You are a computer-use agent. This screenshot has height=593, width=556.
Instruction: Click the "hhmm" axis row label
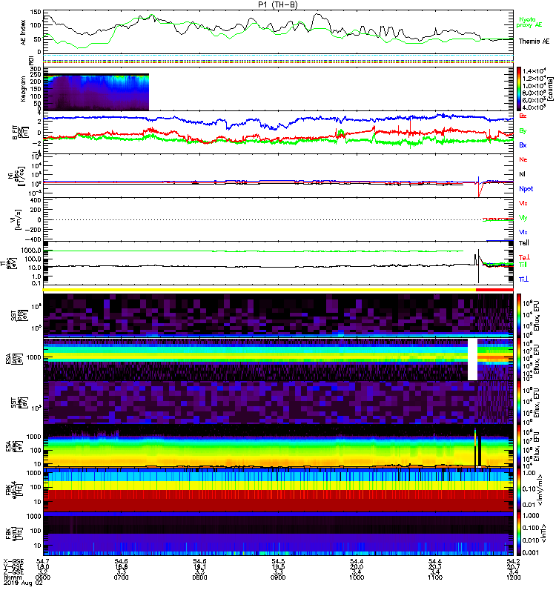(x=11, y=577)
